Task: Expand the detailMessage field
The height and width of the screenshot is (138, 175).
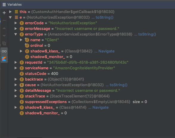Action: [x=16, y=90]
